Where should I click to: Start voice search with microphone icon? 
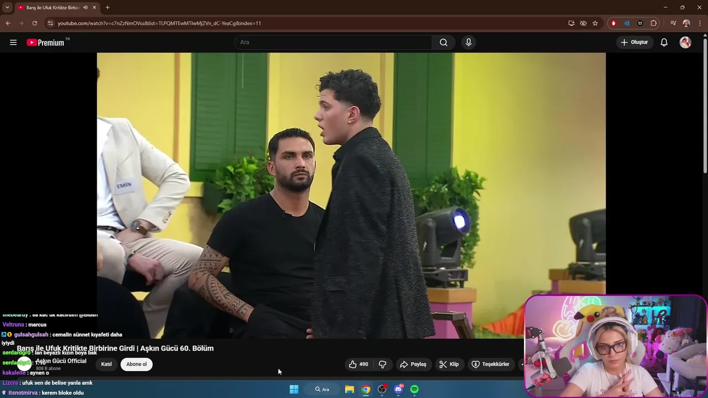coord(468,43)
